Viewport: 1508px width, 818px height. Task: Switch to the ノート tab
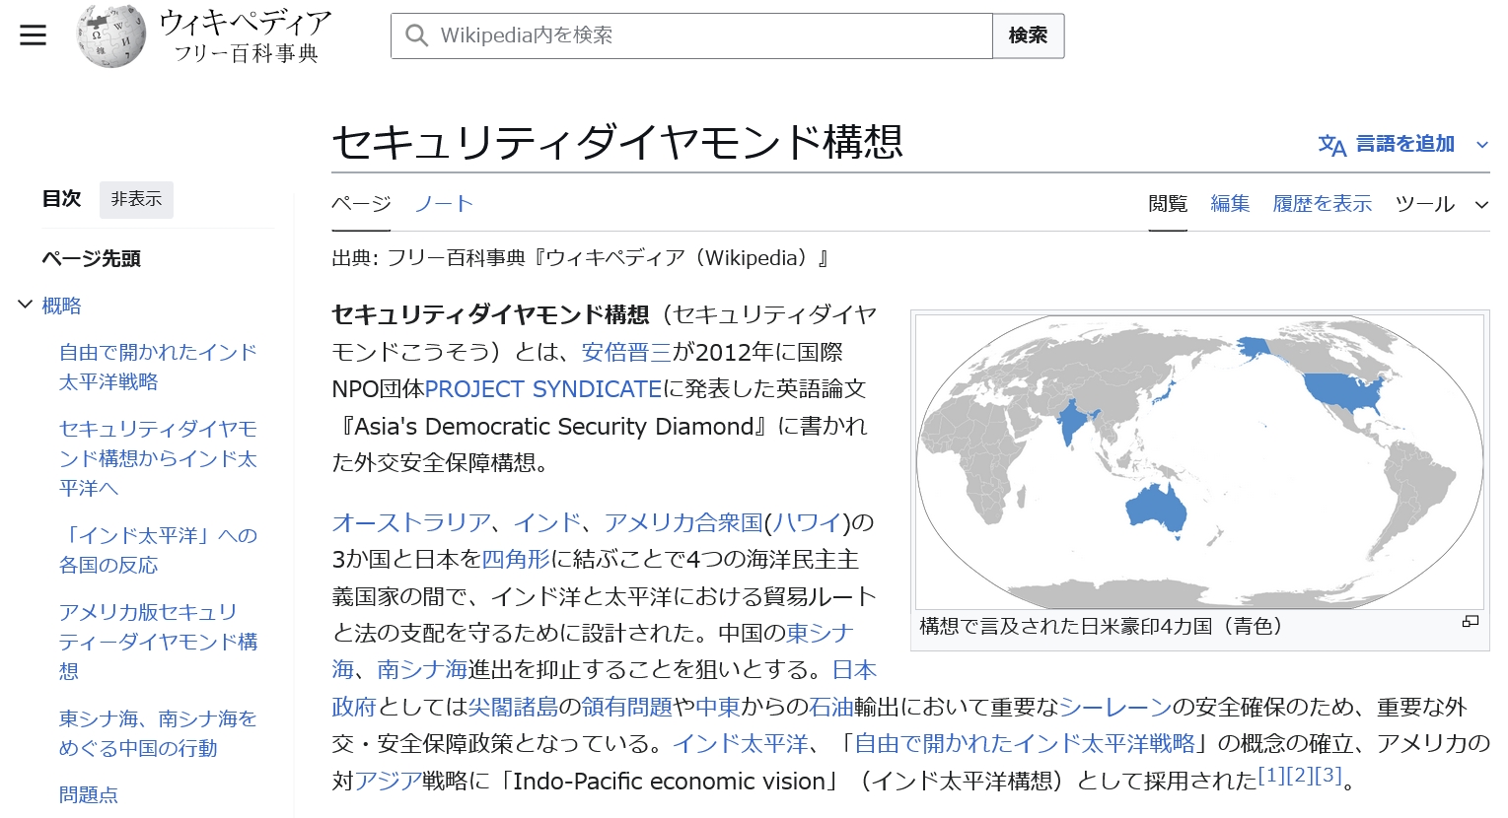point(444,204)
